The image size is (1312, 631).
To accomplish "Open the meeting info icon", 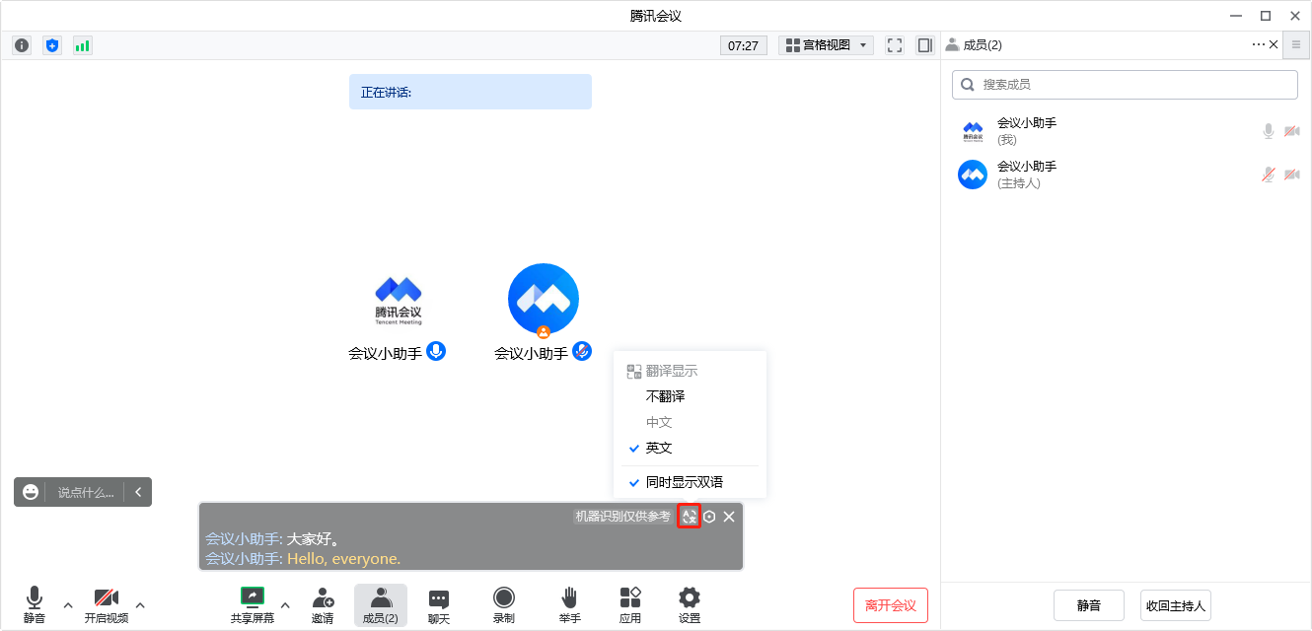I will coord(22,44).
